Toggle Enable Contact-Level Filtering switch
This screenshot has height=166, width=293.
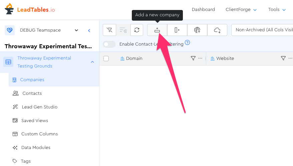pyautogui.click(x=109, y=44)
